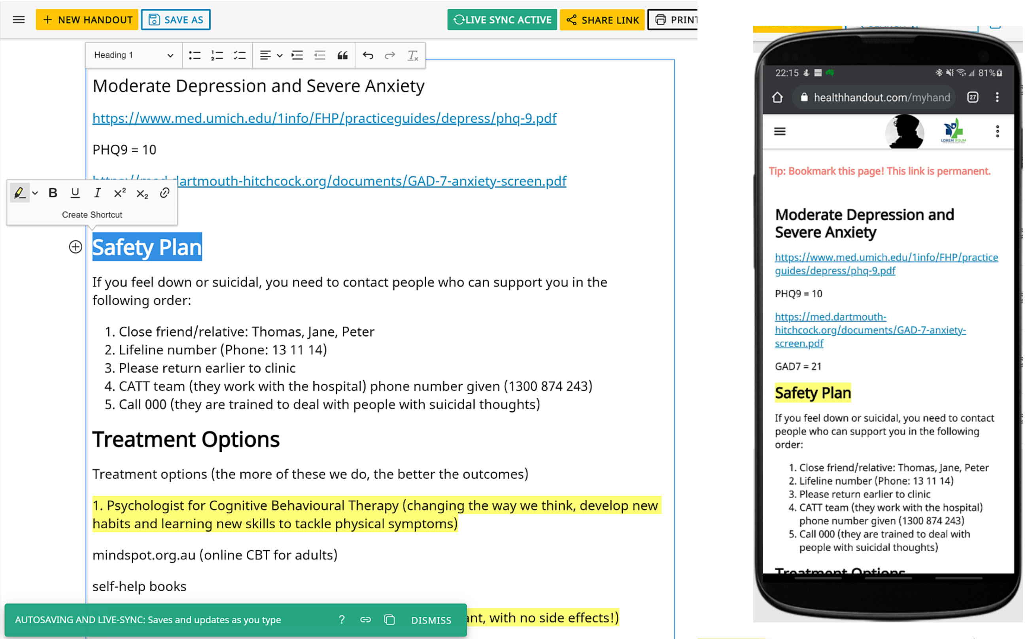Tap the home icon in phone browser

tap(777, 98)
